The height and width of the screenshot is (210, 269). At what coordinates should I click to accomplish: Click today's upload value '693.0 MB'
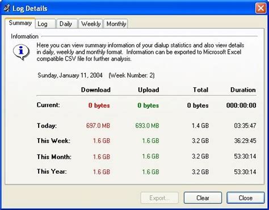(x=147, y=126)
